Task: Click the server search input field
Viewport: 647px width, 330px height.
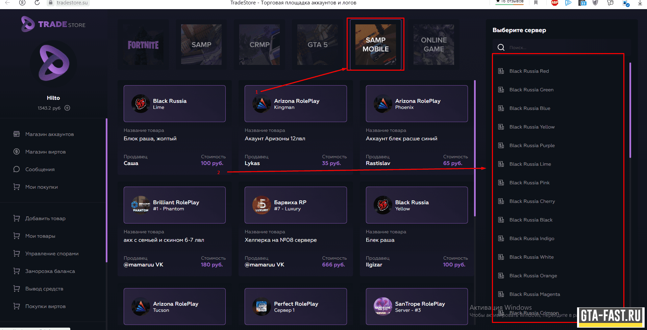Action: point(562,47)
